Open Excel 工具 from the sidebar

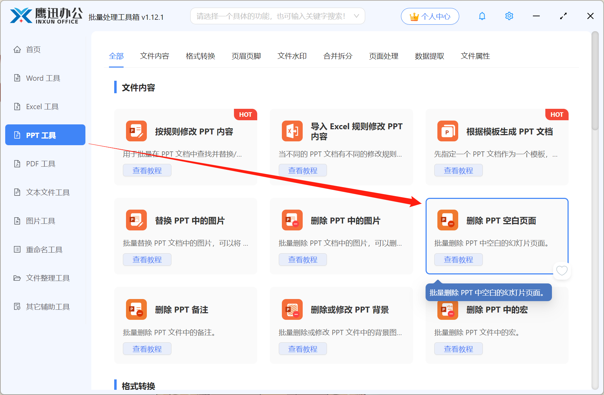42,106
